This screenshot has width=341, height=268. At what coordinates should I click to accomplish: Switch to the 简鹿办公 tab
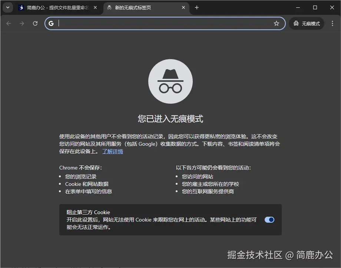(x=56, y=7)
